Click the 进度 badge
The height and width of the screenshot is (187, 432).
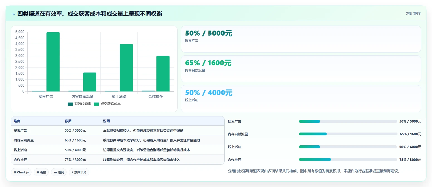[x=59, y=172]
